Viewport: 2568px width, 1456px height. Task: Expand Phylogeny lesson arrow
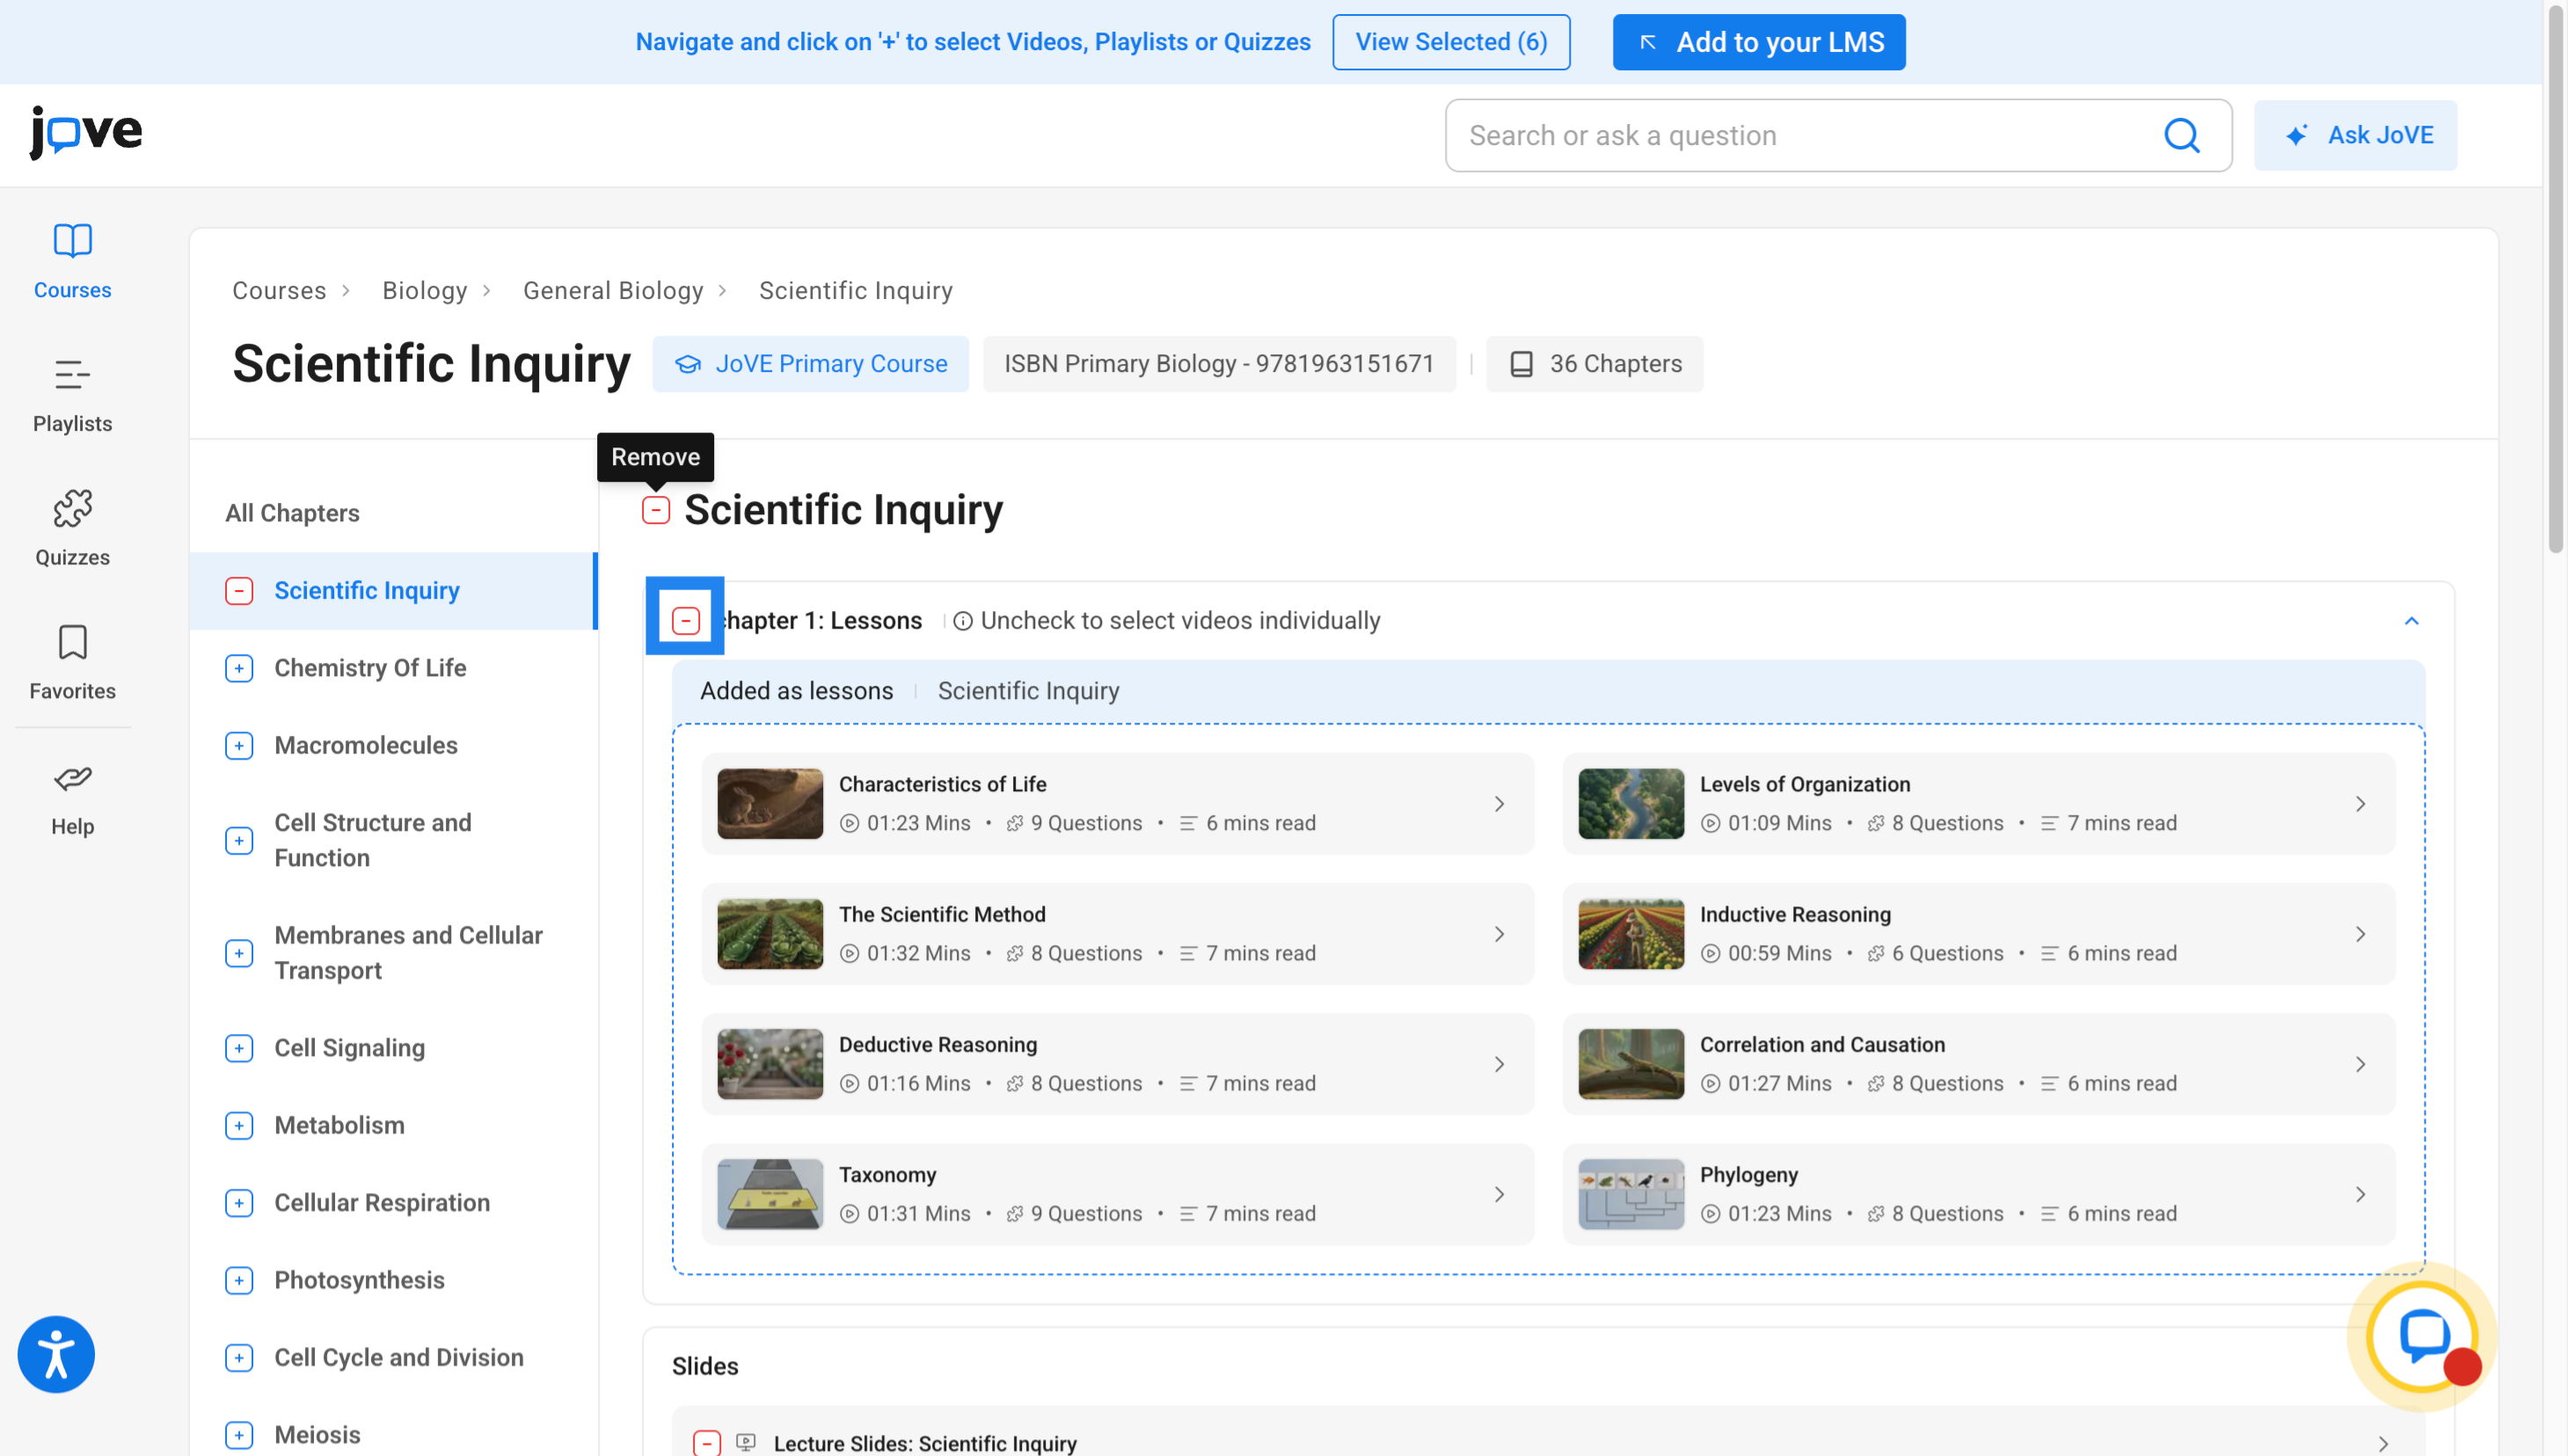coord(2360,1194)
